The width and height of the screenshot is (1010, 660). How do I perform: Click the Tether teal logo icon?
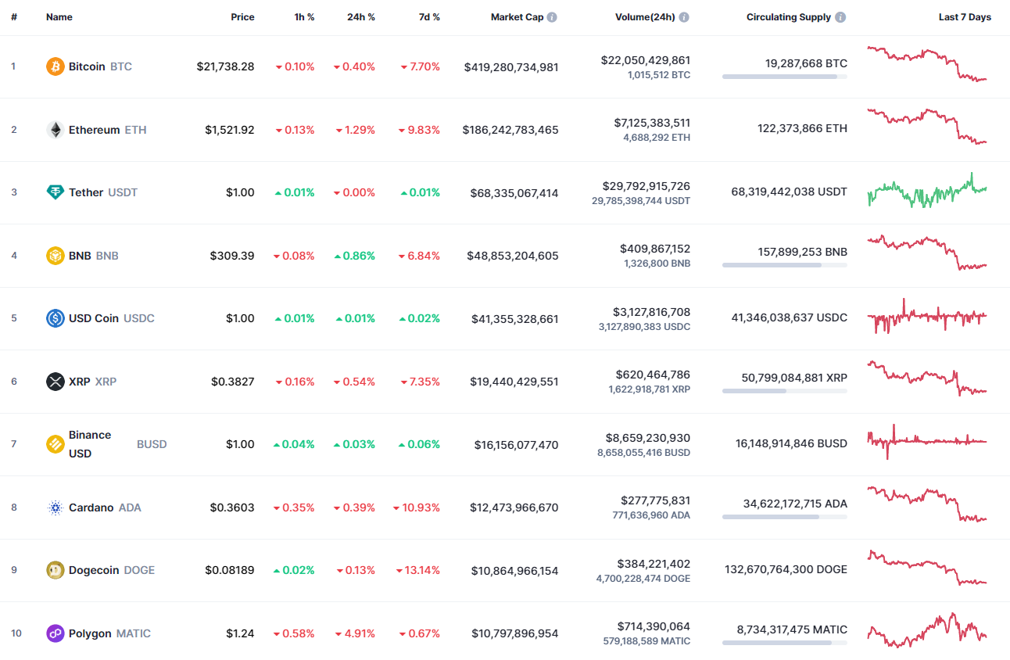tap(54, 192)
